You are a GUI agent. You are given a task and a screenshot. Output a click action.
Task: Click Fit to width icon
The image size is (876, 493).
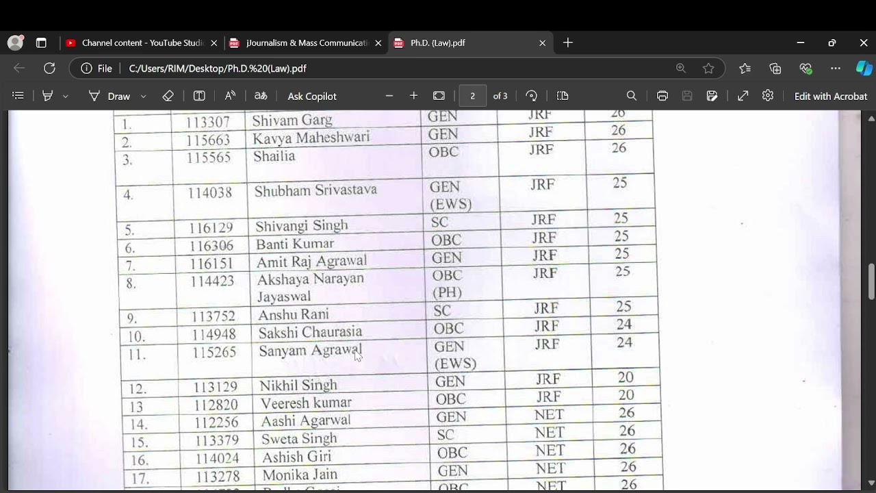439,96
